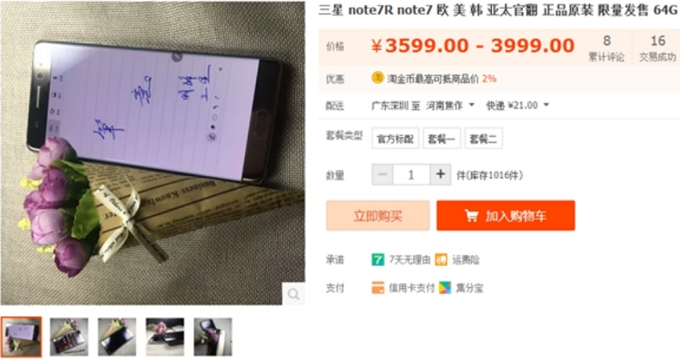Open the 交易成功 transactions count
680x363 pixels.
tap(657, 48)
